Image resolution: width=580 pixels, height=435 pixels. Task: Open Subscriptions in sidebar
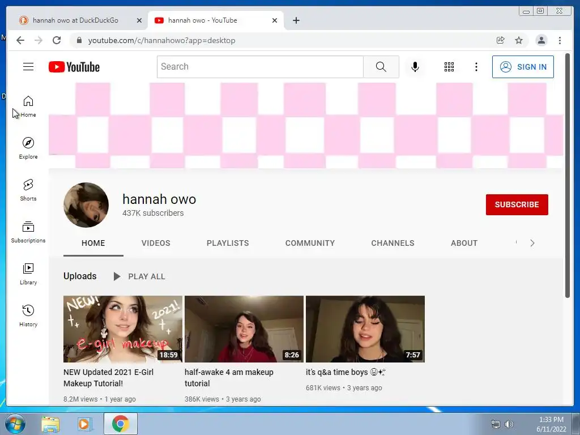[x=28, y=232]
